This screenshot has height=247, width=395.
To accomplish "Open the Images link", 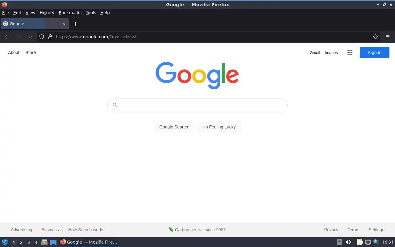I will (331, 52).
